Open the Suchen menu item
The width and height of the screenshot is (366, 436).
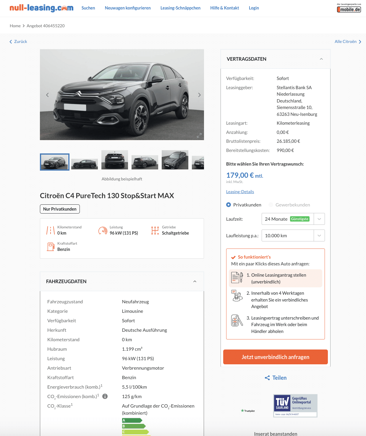88,8
